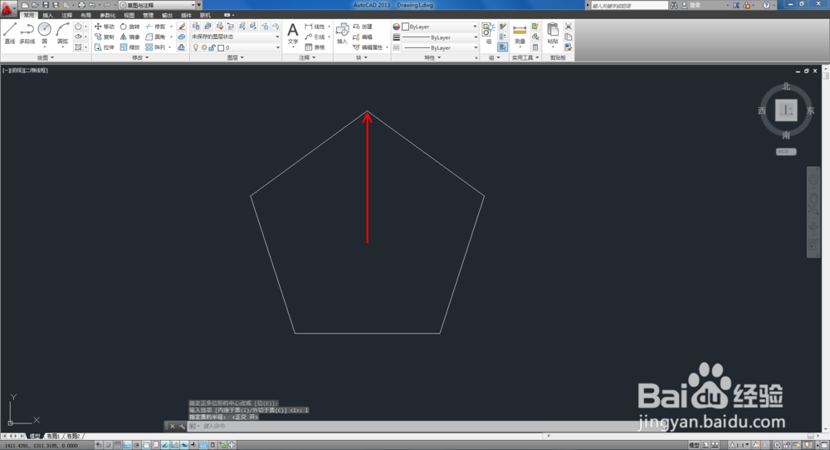The width and height of the screenshot is (830, 450).
Task: Click the 模型 button in the status bar
Action: 694,445
